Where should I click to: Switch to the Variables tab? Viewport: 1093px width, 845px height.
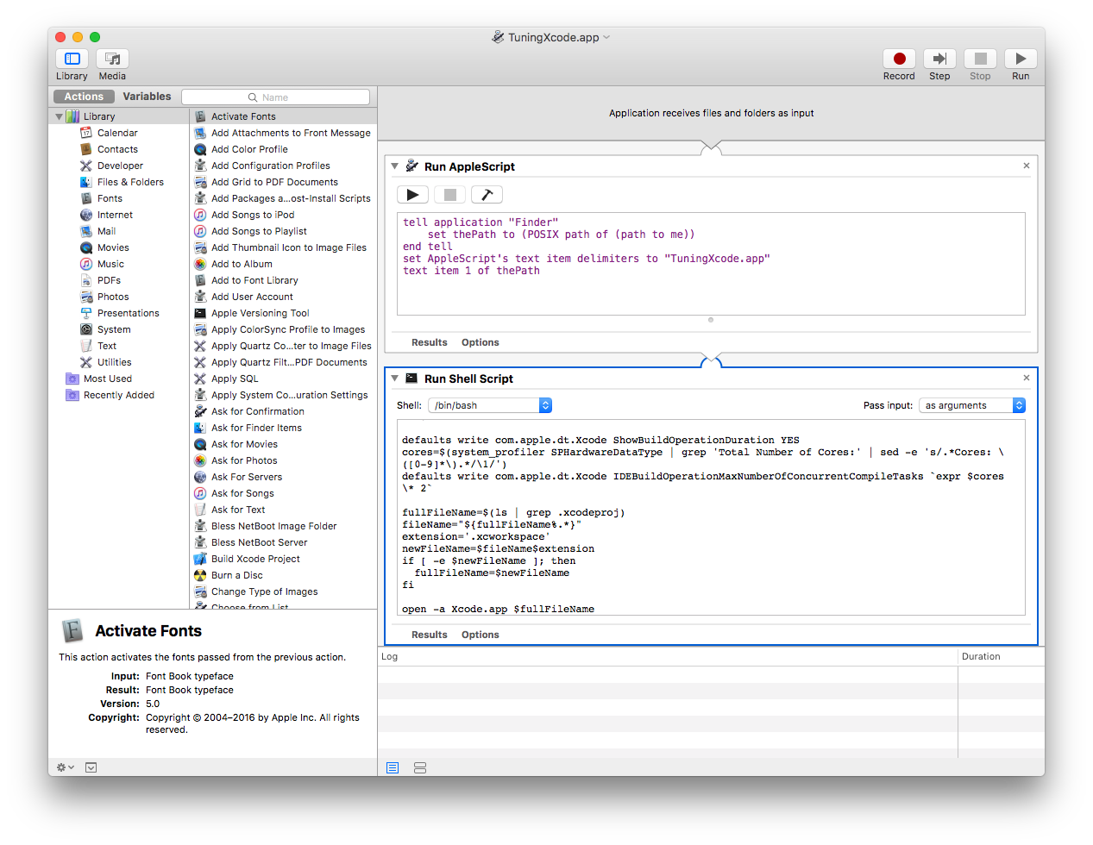147,96
